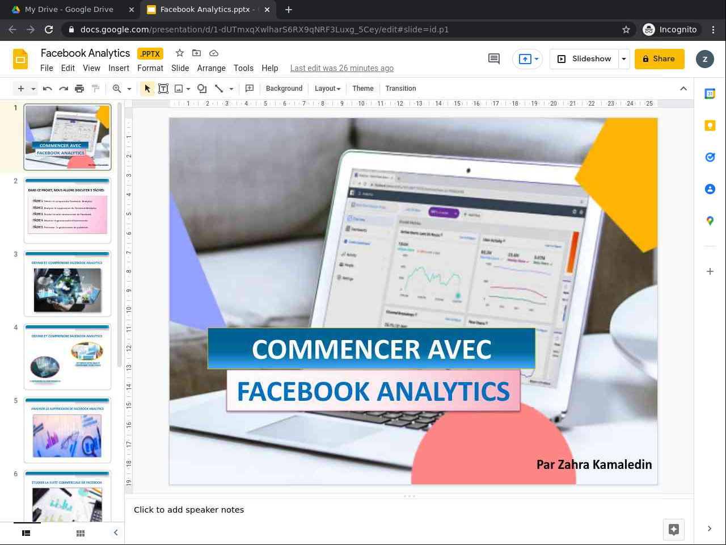
Task: Add a new slide with plus button
Action: pos(21,89)
